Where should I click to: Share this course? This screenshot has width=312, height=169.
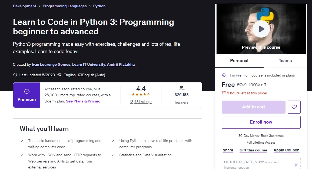point(228,150)
